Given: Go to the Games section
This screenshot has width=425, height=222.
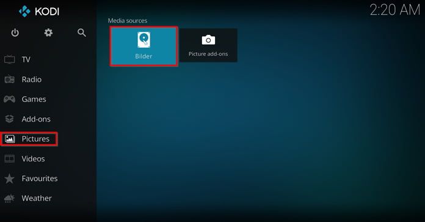Looking at the screenshot, I should 34,99.
